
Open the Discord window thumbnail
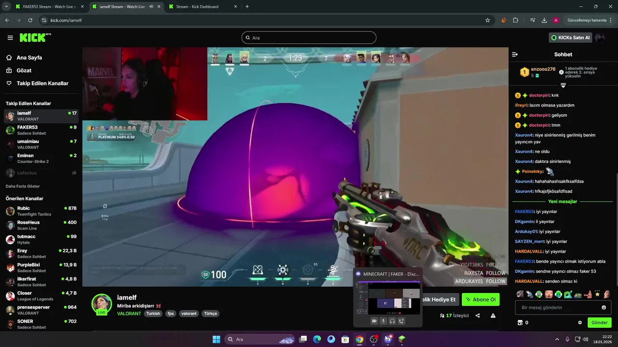[x=388, y=297]
